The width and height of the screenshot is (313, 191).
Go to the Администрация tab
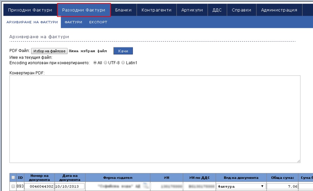pyautogui.click(x=279, y=10)
